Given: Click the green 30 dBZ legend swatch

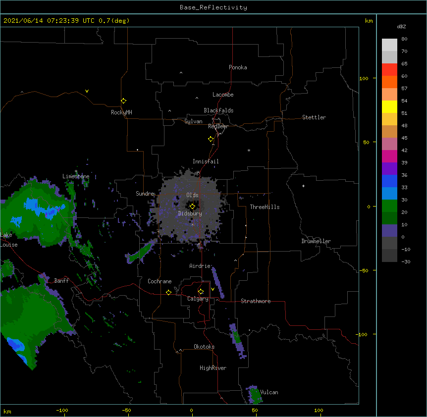Looking at the screenshot, I should tap(389, 206).
